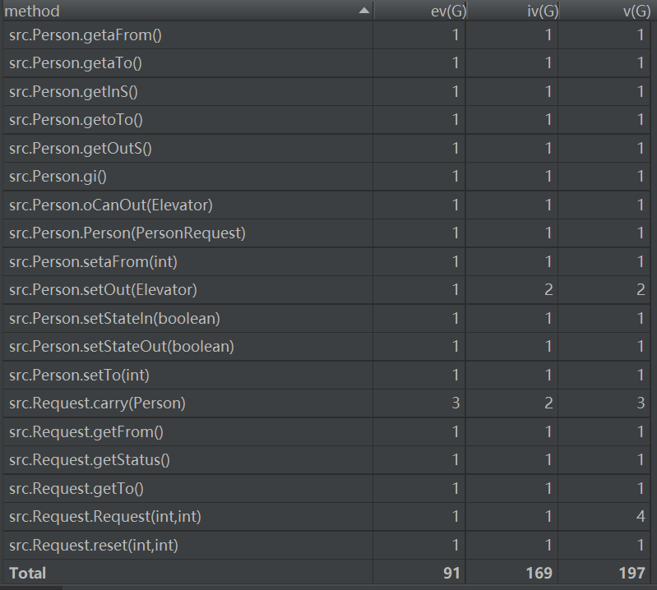
Task: Sort by the ev(G) column header
Action: [x=419, y=11]
